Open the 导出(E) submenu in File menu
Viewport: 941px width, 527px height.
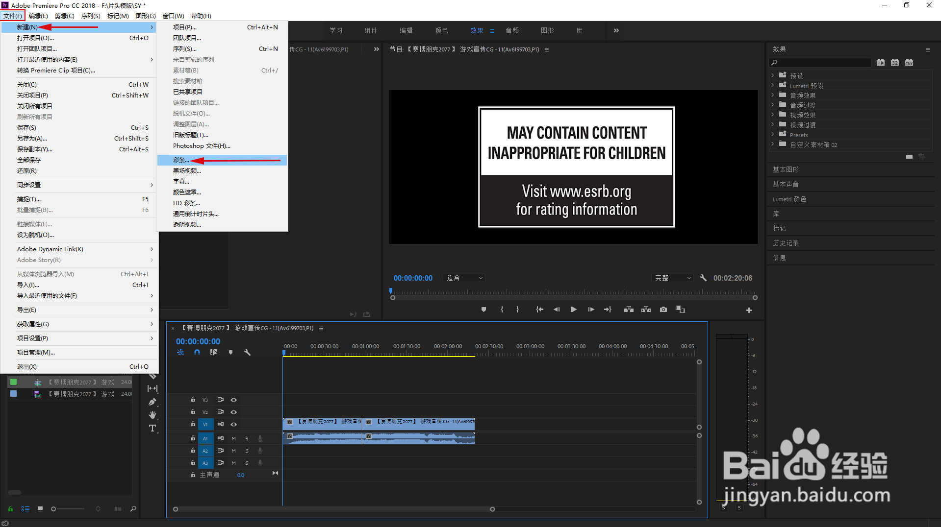(79, 310)
